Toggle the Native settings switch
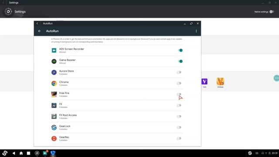Viewport: 279px width, 157px height. point(272,12)
